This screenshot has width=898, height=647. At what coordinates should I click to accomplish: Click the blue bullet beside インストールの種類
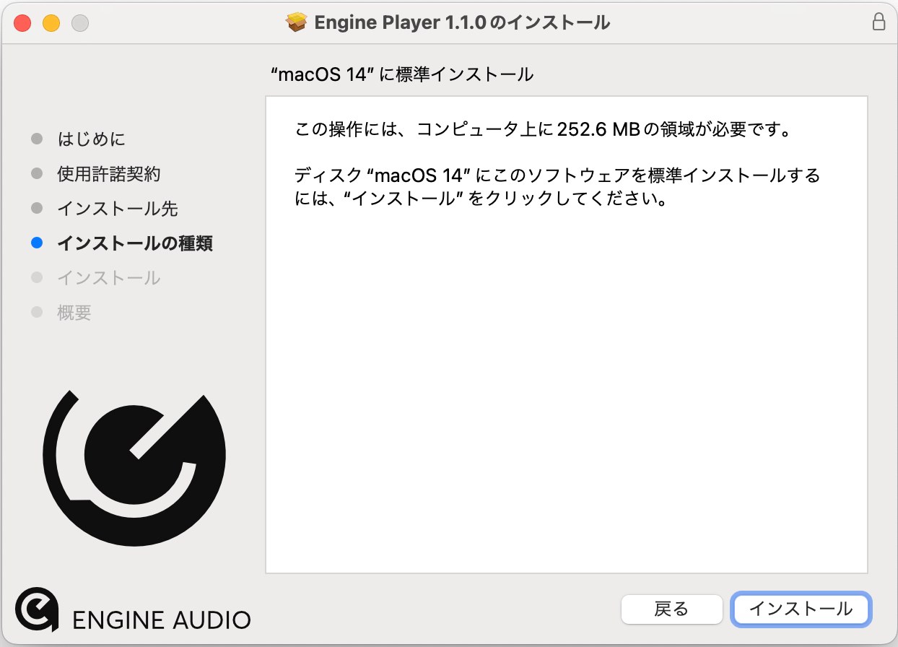click(38, 243)
